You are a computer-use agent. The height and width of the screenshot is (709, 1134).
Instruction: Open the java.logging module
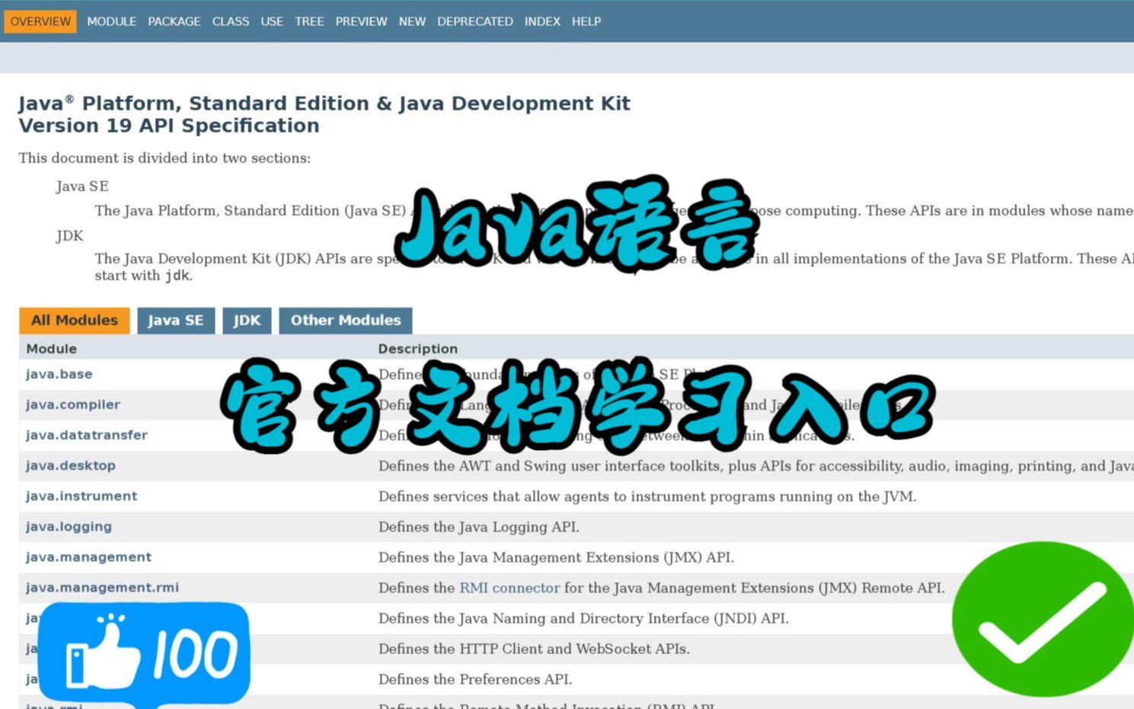[69, 526]
